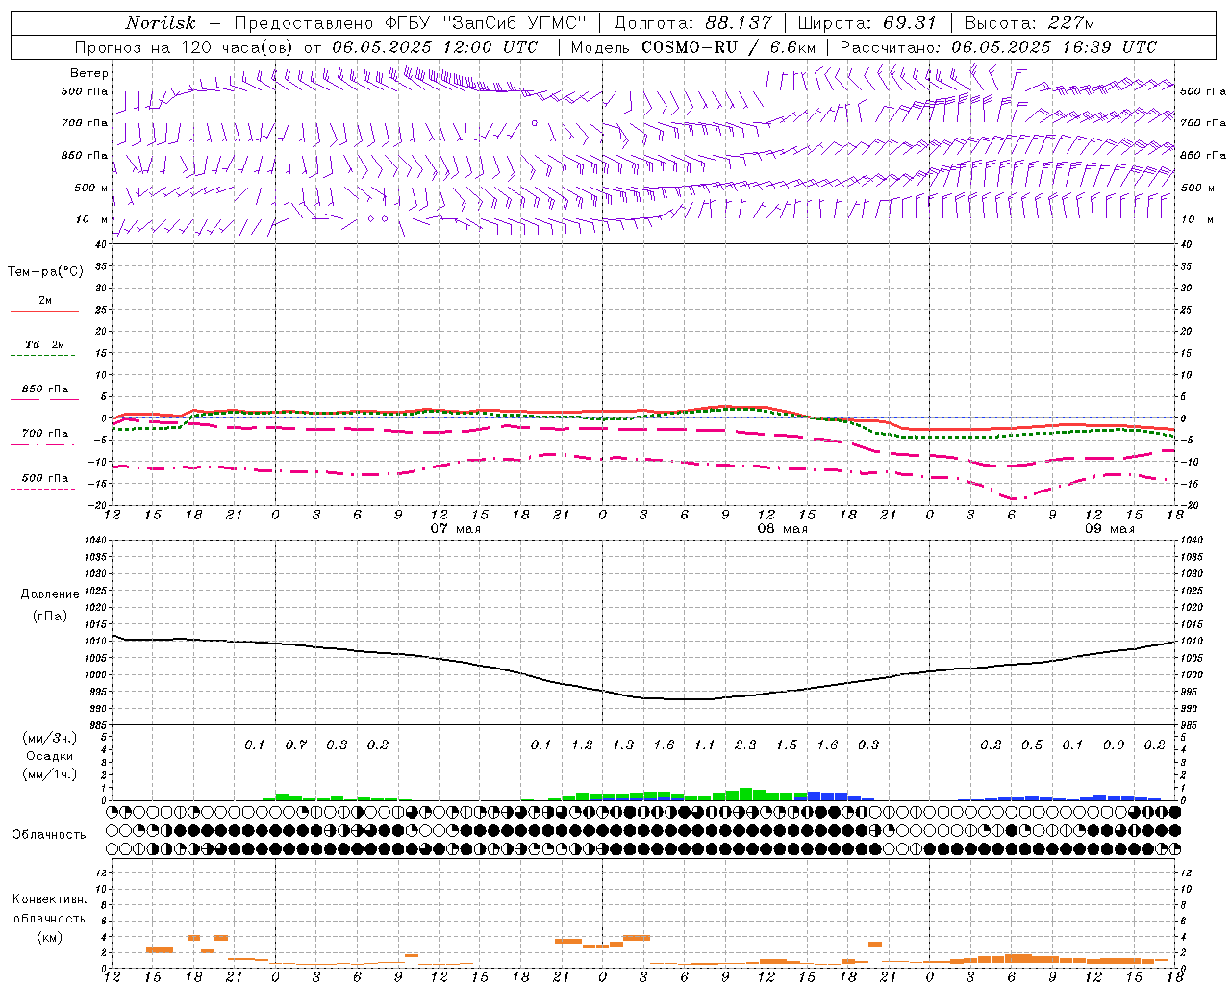Click computed time "06.05.2025 16:39 UTC"
The height and width of the screenshot is (985, 1231).
click(1054, 47)
